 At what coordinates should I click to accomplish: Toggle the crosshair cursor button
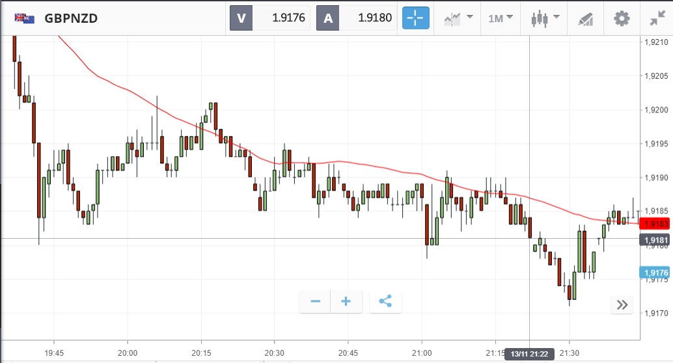click(416, 18)
